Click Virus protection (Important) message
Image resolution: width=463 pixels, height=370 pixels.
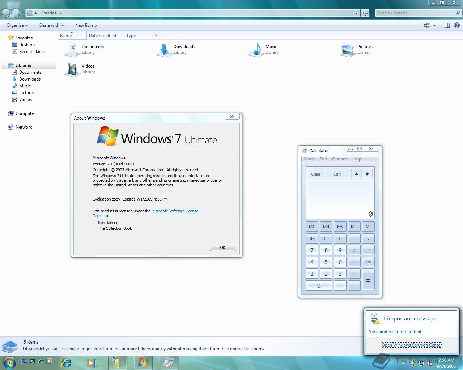(x=396, y=332)
